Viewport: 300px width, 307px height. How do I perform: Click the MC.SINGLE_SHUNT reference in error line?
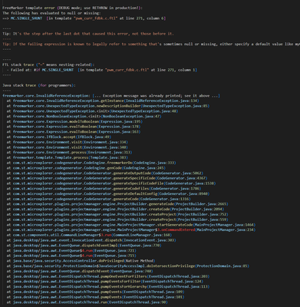[26, 18]
